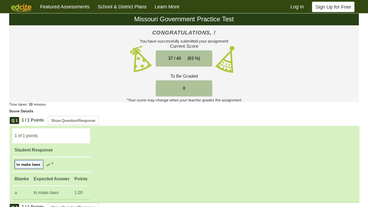Click the 'Points' column header
This screenshot has width=368, height=207.
click(x=81, y=179)
